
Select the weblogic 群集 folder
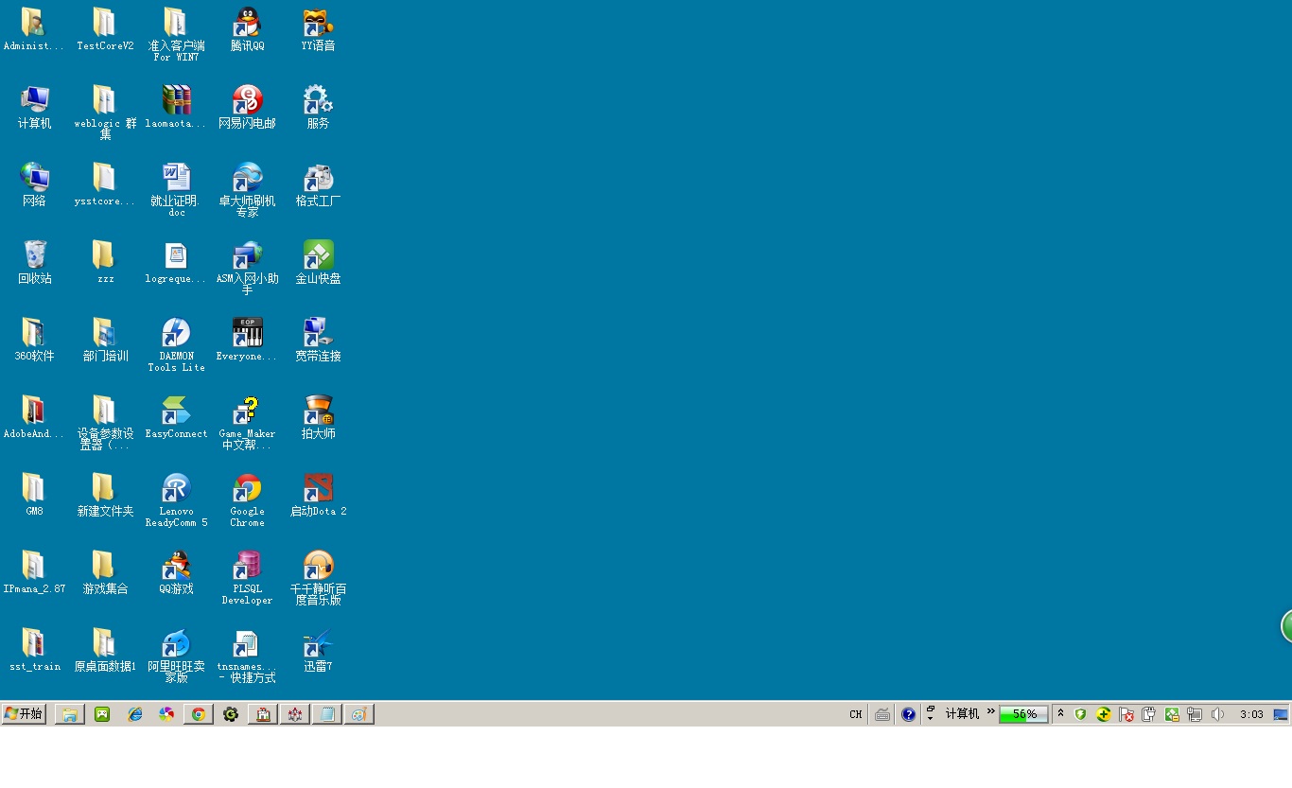pos(105,112)
